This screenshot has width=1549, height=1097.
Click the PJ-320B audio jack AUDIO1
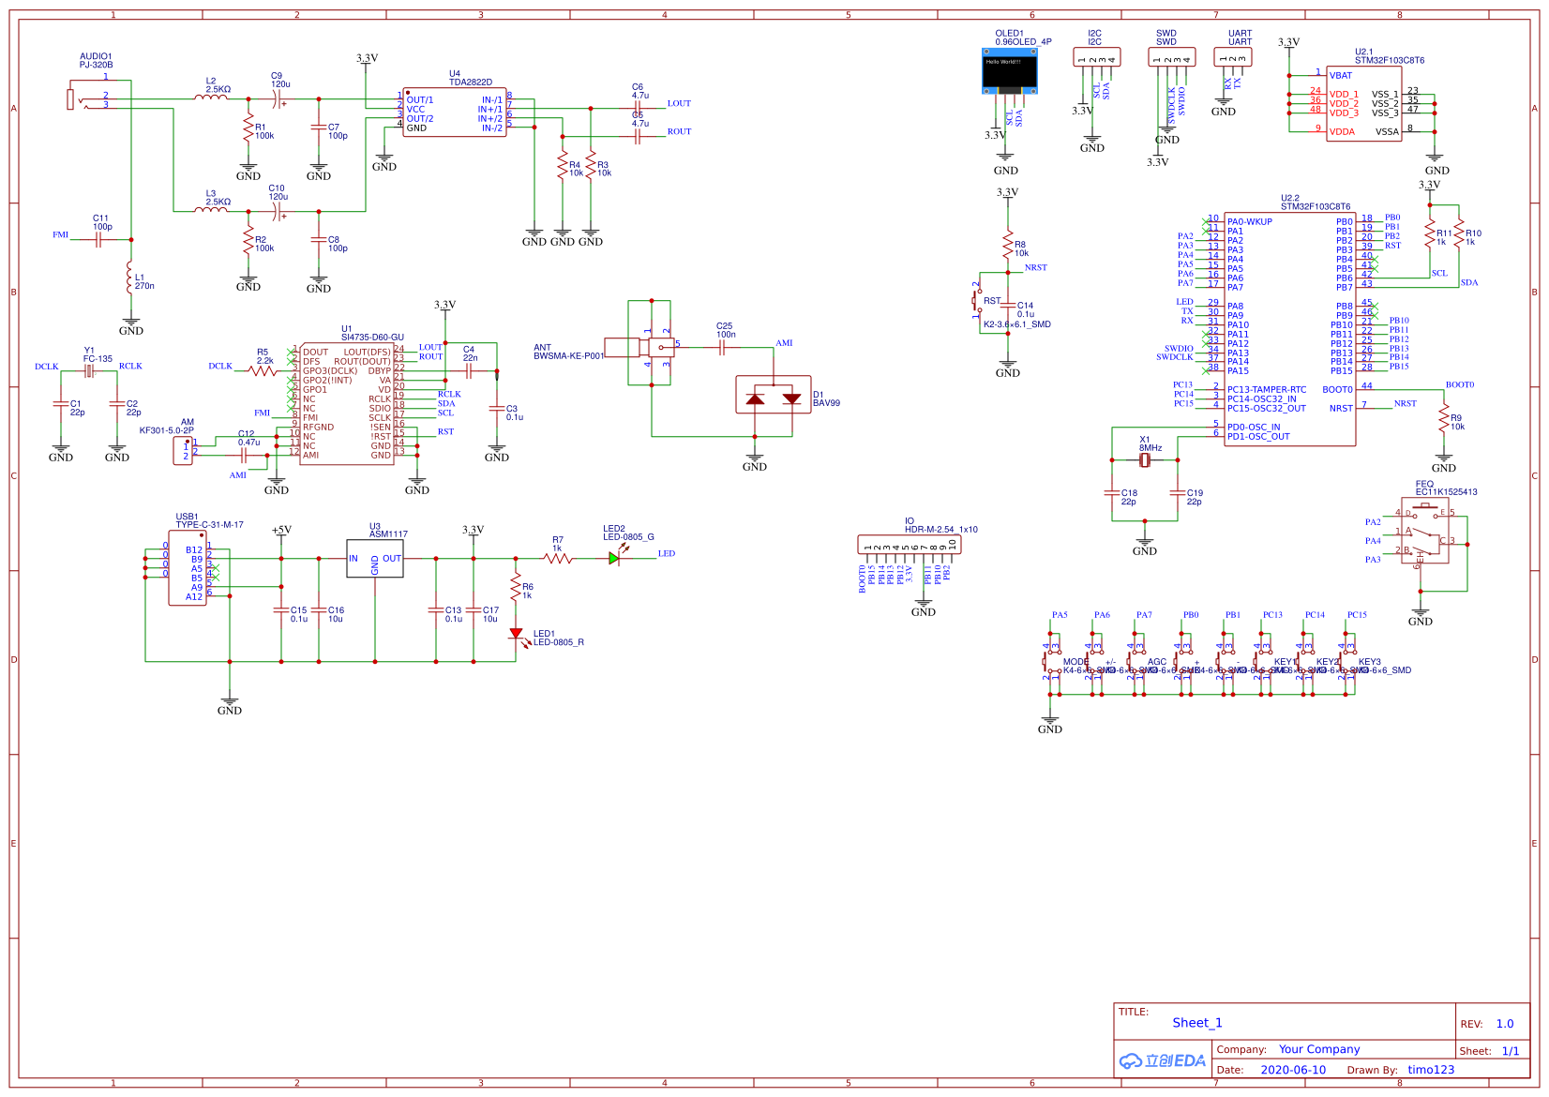(71, 98)
